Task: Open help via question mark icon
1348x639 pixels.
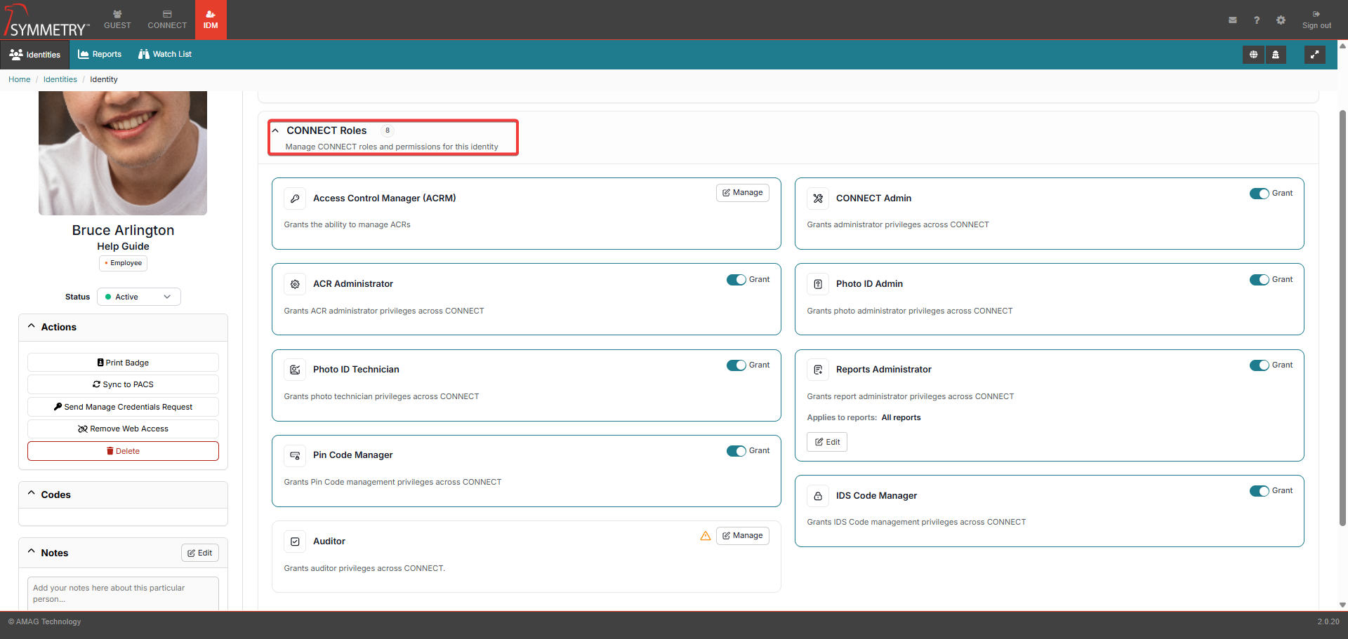Action: [x=1256, y=20]
